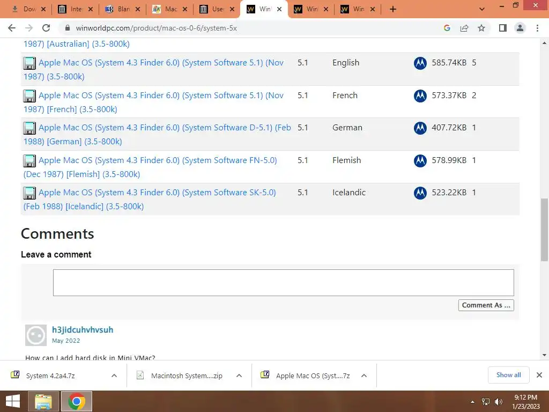Click the May 2022 comment date
Screen dimensions: 549x412
(x=66, y=341)
